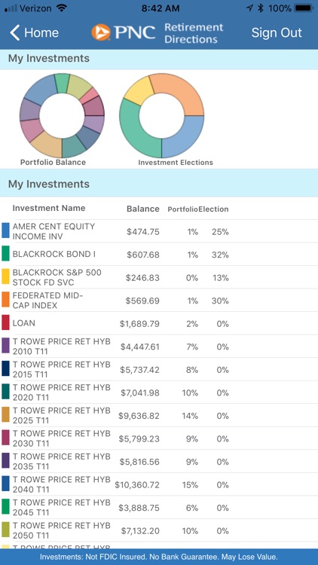
Task: Tap the 15% portfolio percentage
Action: click(x=190, y=485)
